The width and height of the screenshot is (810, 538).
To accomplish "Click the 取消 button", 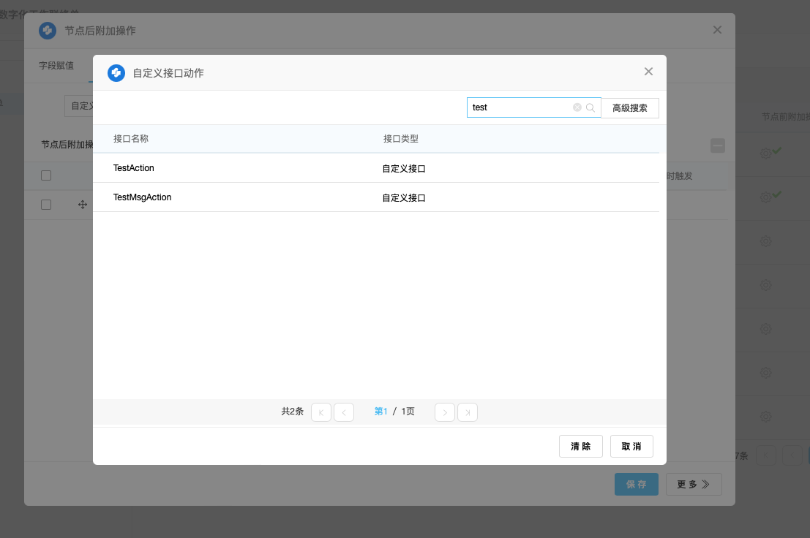I will tap(631, 446).
